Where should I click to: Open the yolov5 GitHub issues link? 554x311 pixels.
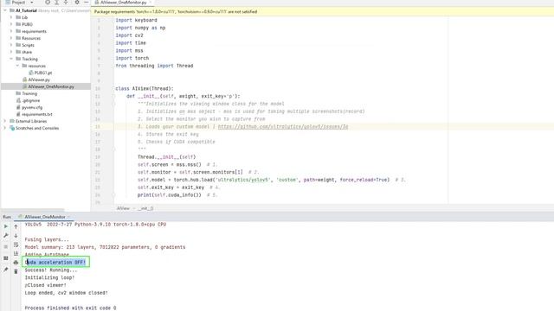click(x=283, y=127)
